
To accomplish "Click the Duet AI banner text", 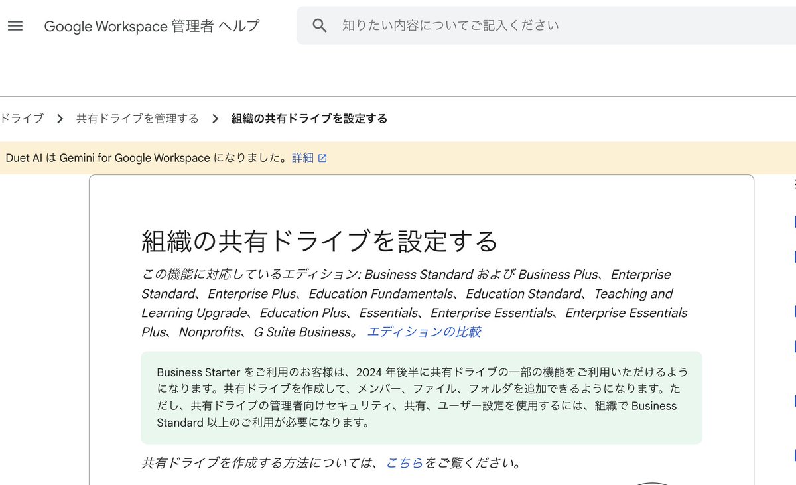I will point(147,158).
